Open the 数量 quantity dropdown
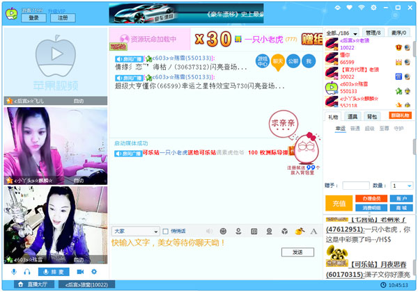 [x=401, y=186]
